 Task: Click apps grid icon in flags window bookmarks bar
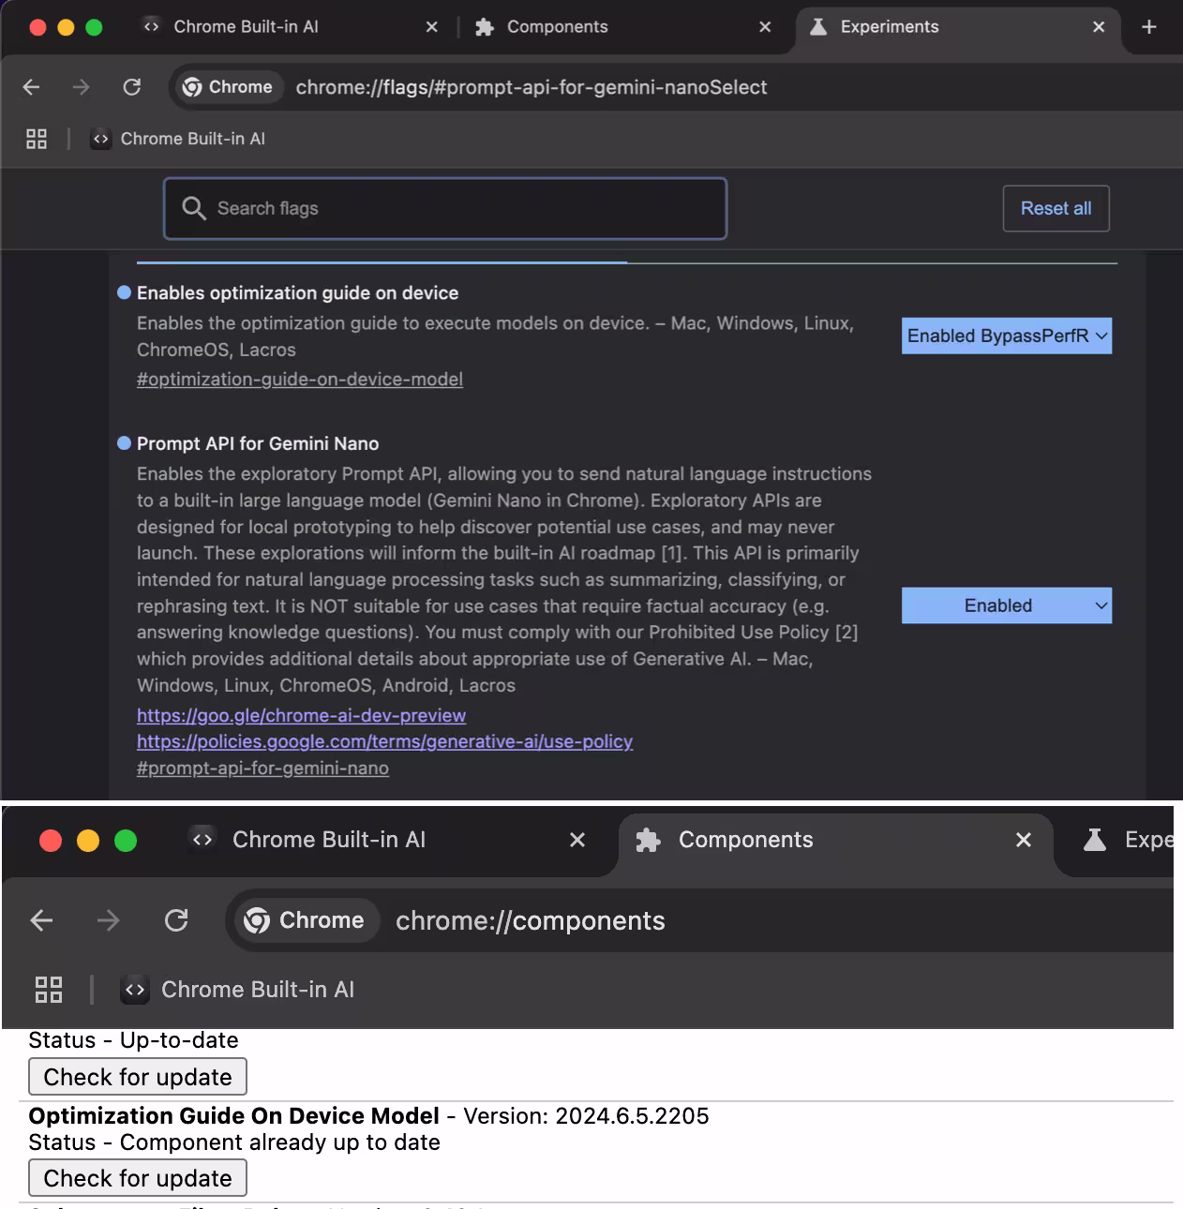[x=37, y=139]
